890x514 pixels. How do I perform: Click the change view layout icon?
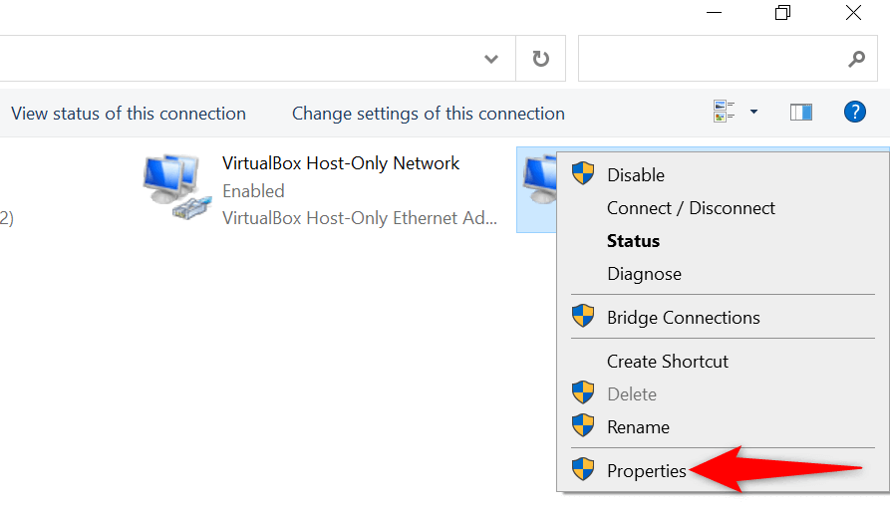725,112
